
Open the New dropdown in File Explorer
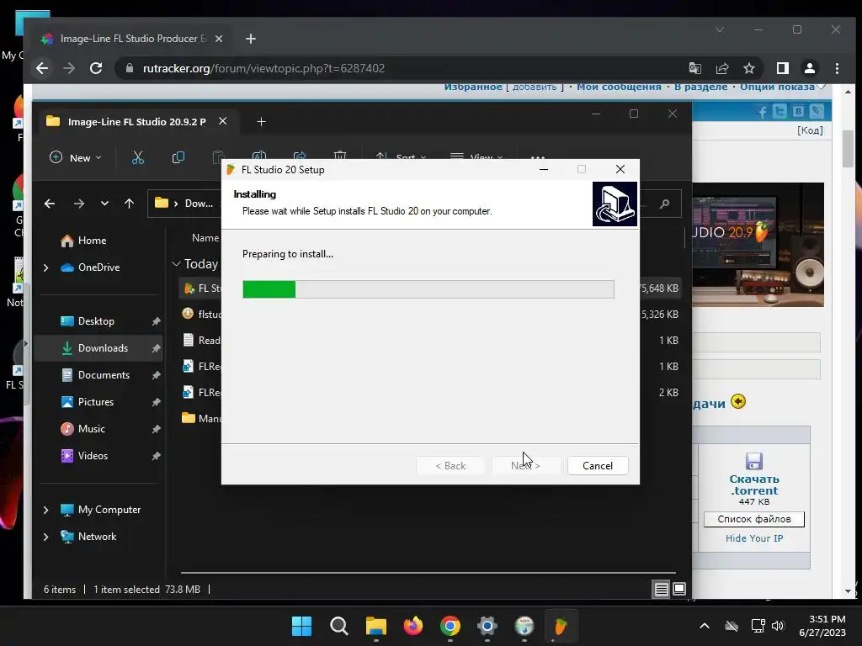pyautogui.click(x=75, y=157)
